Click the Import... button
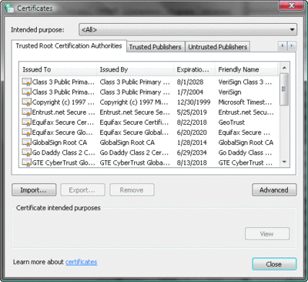Screen dimensions: 308x282 [34, 190]
